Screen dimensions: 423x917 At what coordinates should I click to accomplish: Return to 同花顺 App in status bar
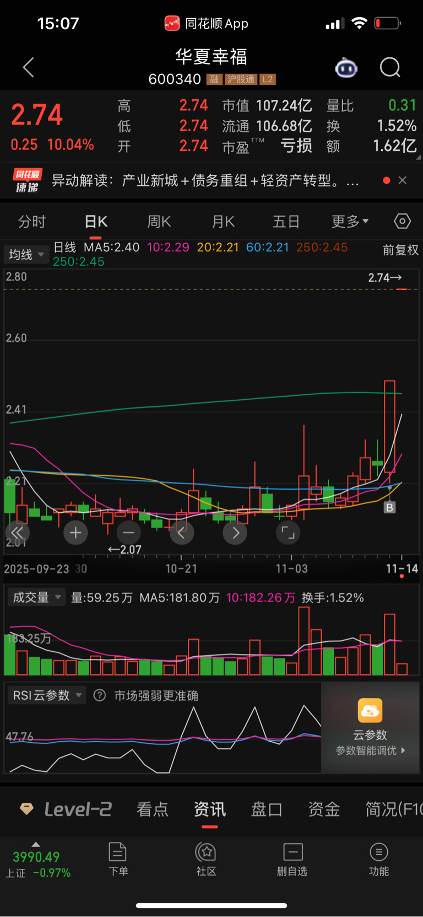(207, 23)
